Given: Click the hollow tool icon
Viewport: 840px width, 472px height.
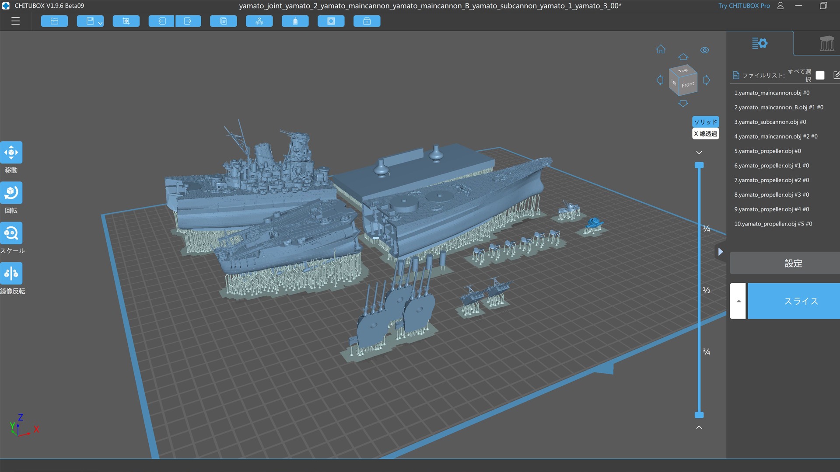Looking at the screenshot, I should point(331,21).
